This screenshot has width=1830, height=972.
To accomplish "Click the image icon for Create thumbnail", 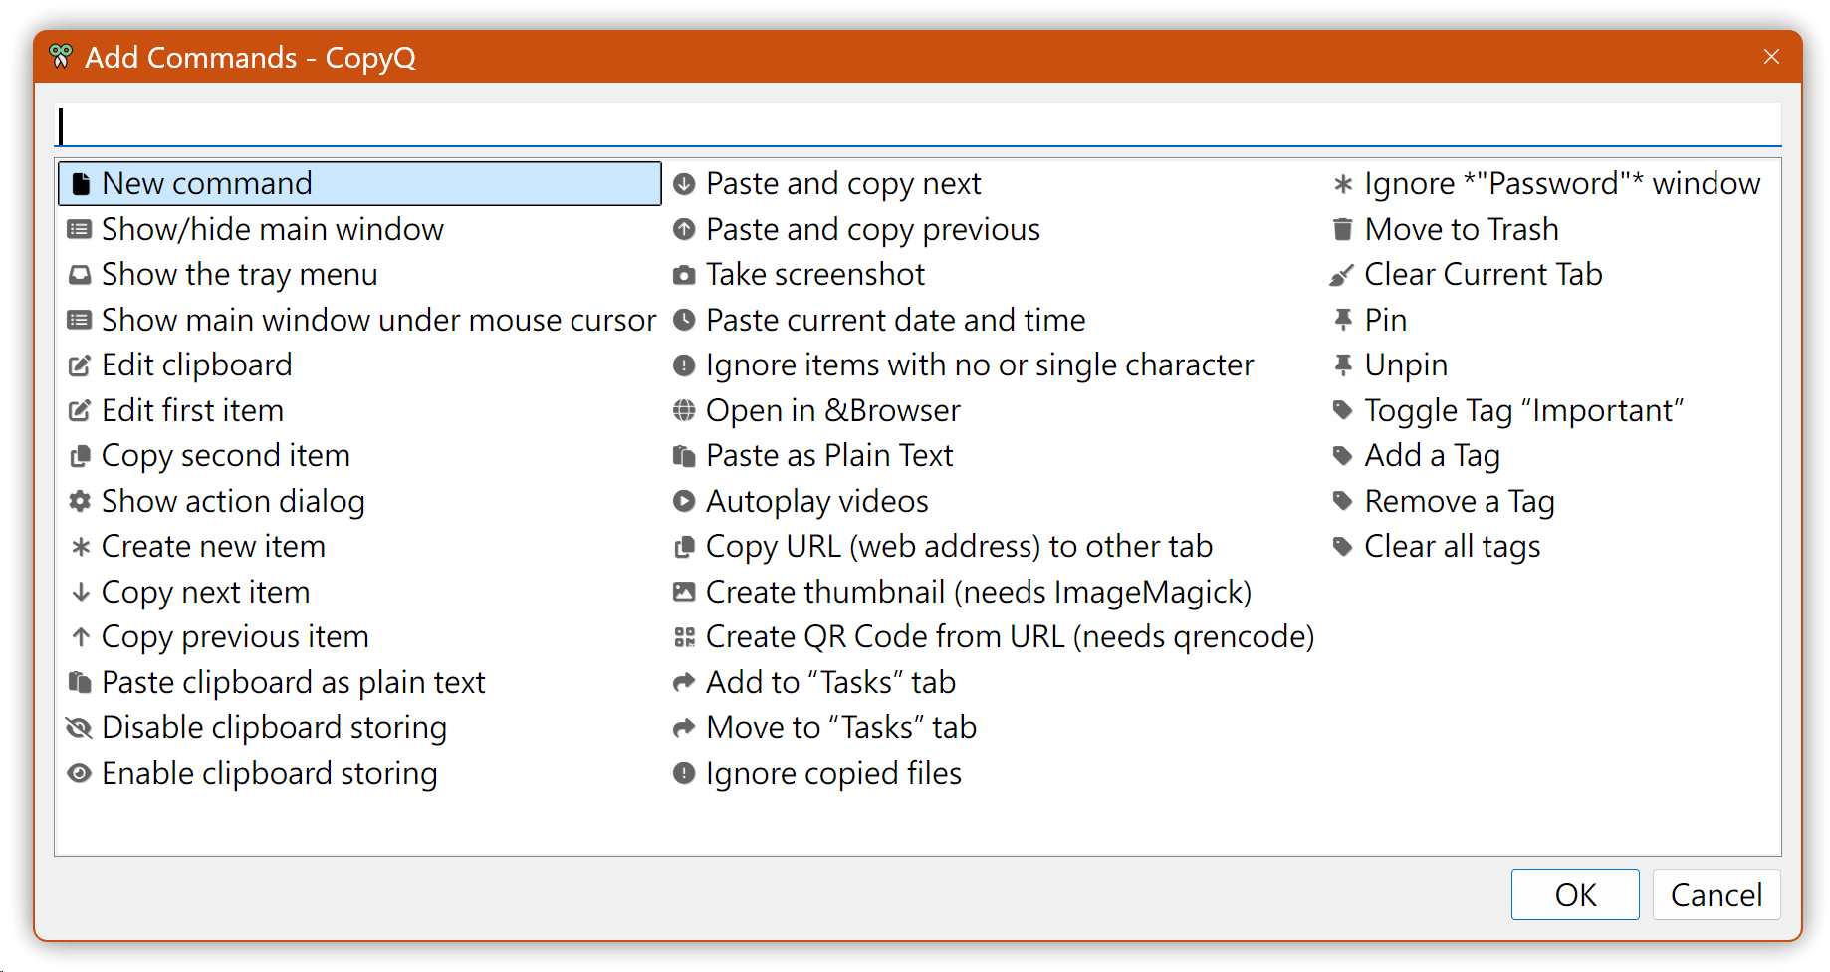I will coord(684,593).
